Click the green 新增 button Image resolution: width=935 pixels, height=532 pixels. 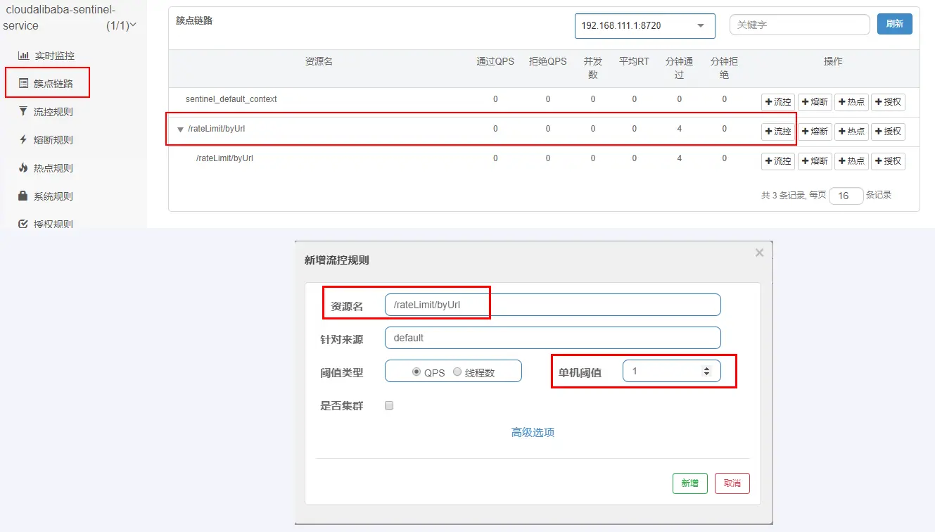click(x=689, y=483)
